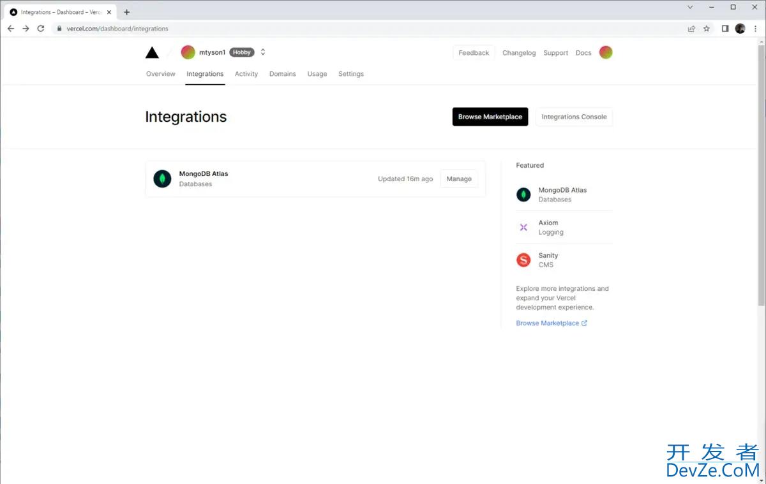Open the Axiom Logging integration
The width and height of the screenshot is (766, 484).
tap(564, 227)
